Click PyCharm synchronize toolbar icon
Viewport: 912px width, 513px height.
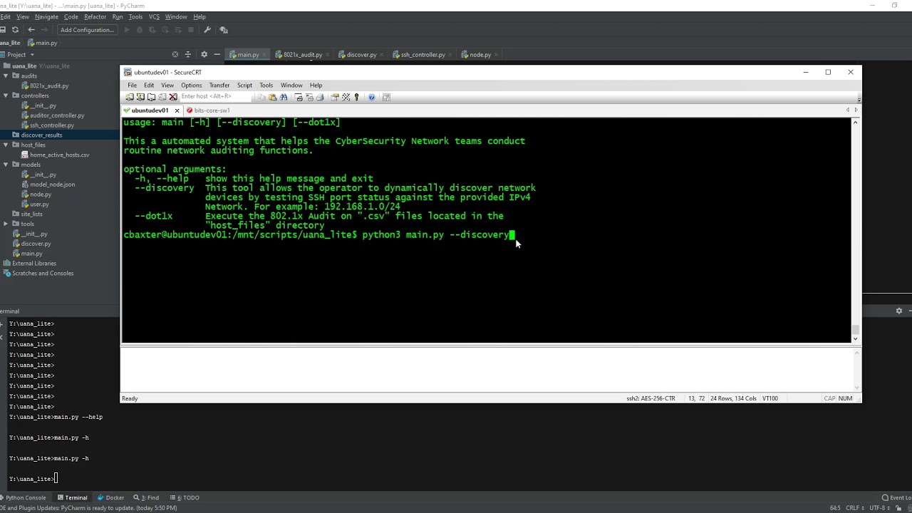point(15,30)
